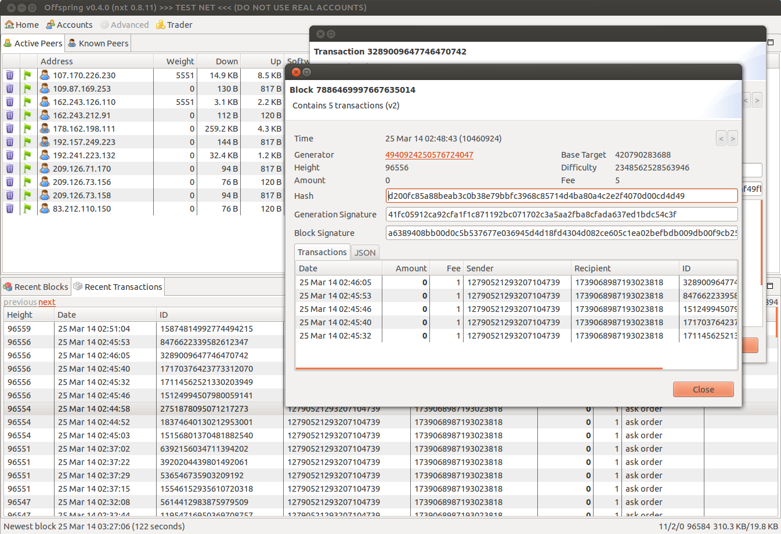781x534 pixels.
Task: Select the Block dialog row dated 25 Mar 14 02:45:32
Action: (516, 336)
